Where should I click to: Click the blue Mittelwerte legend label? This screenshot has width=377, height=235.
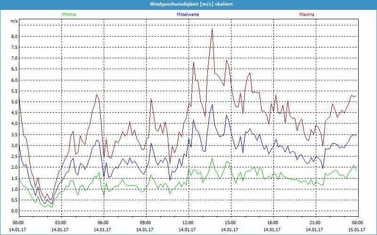point(188,15)
